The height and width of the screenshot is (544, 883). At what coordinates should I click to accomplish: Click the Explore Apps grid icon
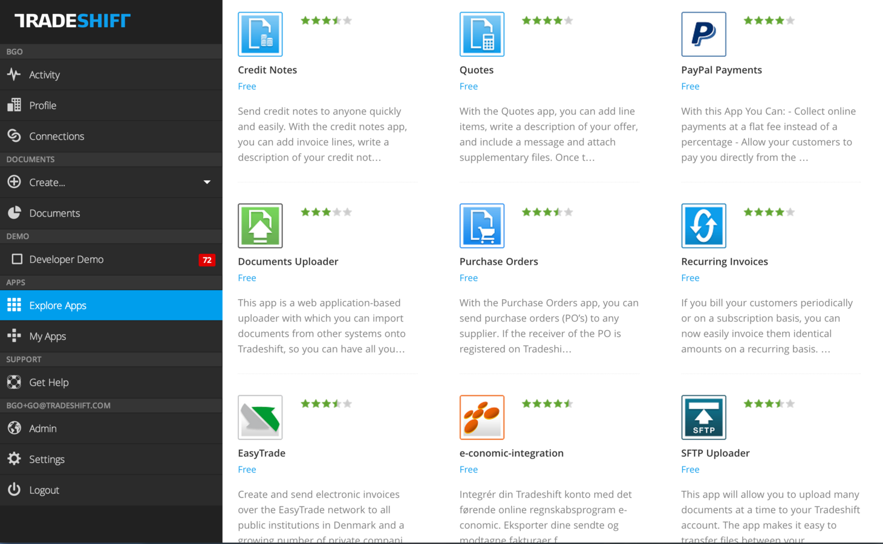(x=14, y=305)
